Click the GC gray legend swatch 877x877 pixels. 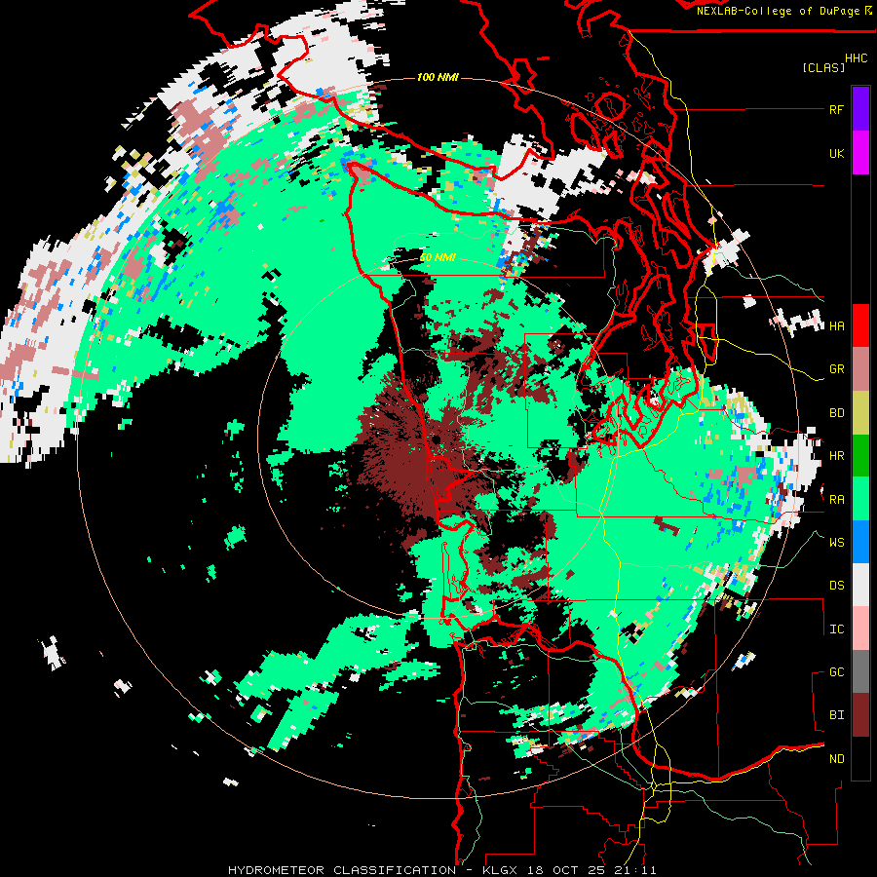(x=860, y=671)
